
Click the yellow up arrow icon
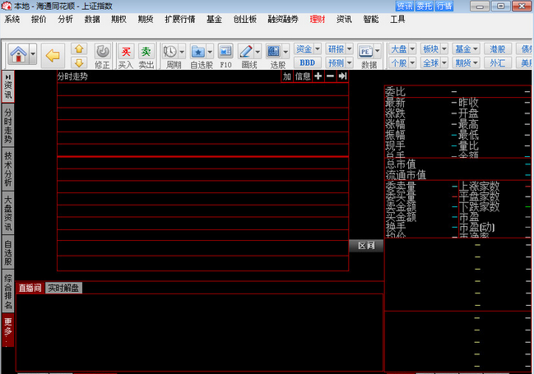tap(79, 49)
